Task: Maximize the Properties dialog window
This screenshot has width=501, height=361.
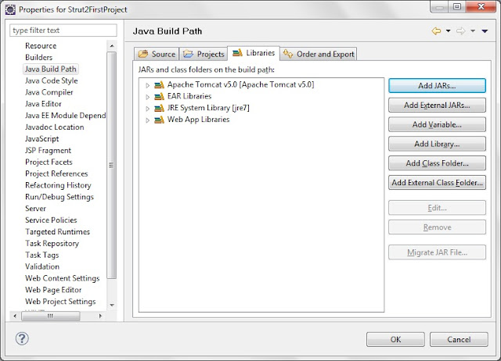Action: [x=457, y=7]
